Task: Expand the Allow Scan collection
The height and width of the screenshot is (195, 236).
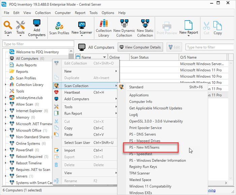Action: tap(6, 104)
